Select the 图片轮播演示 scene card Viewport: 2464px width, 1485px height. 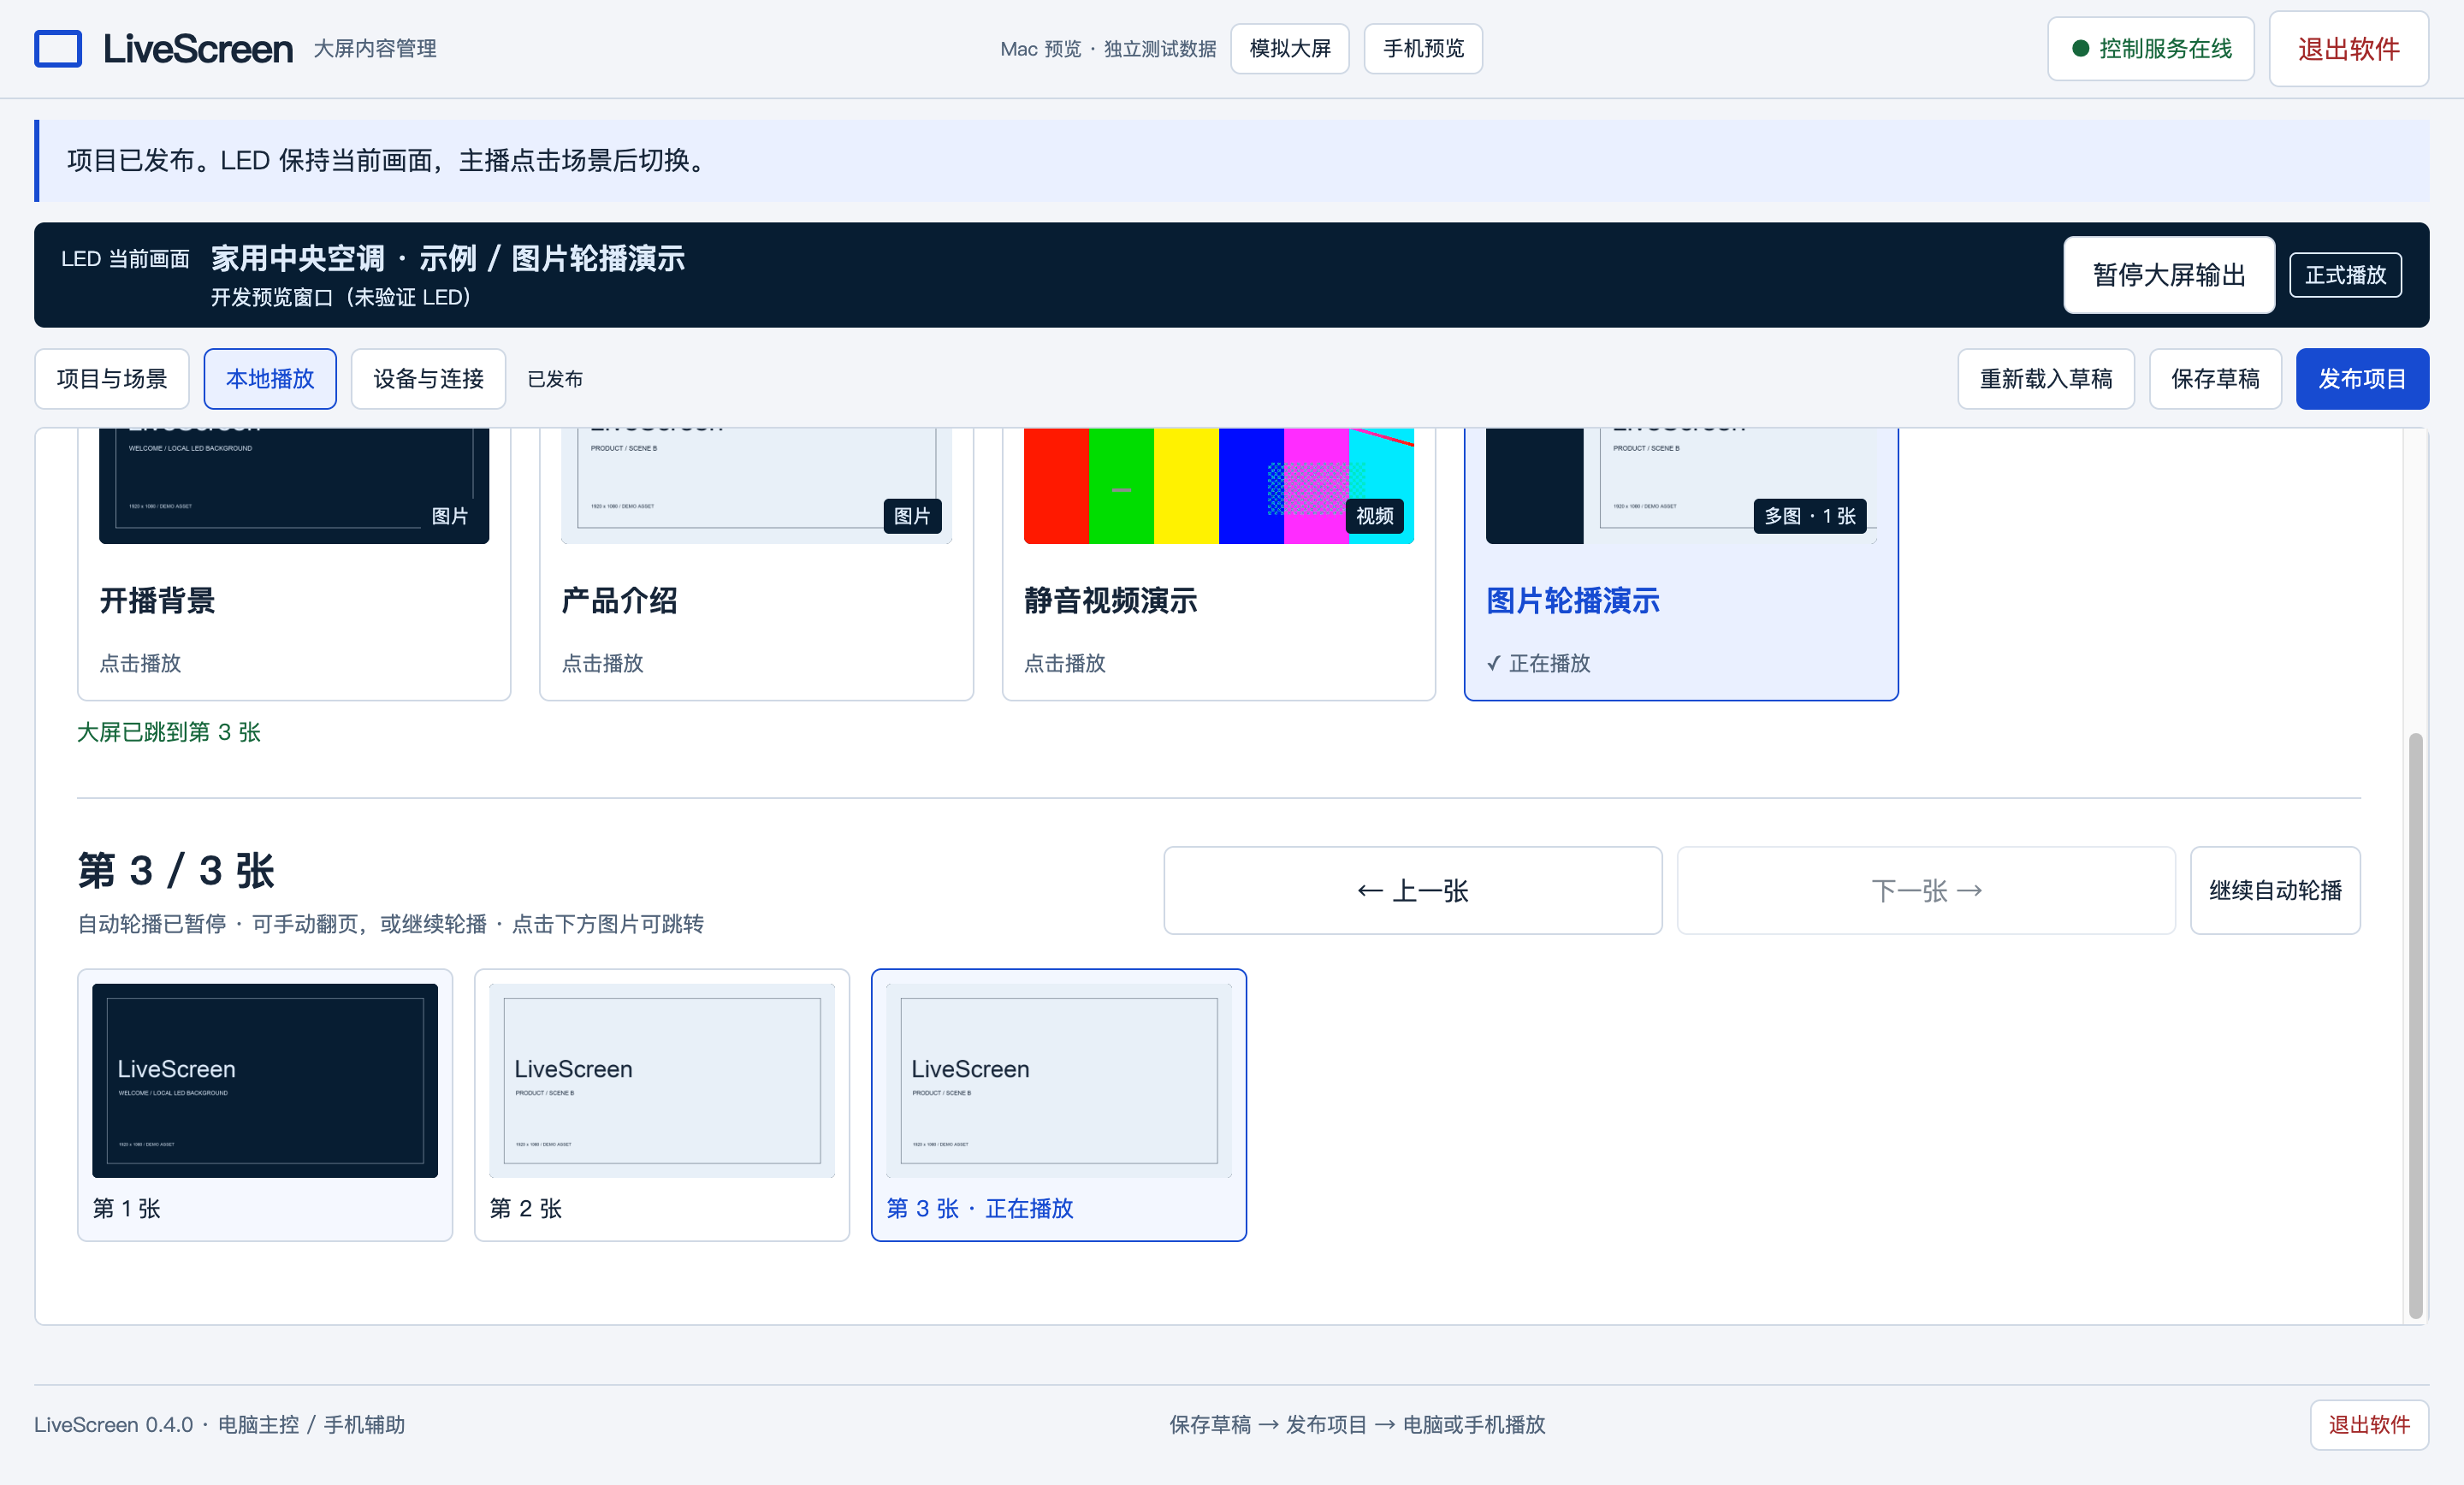(1680, 564)
